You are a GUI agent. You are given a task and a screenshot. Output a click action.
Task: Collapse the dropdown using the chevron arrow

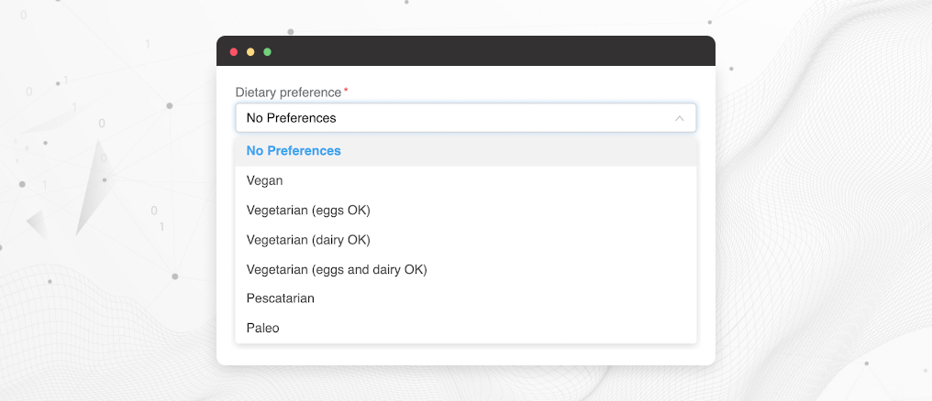(680, 118)
